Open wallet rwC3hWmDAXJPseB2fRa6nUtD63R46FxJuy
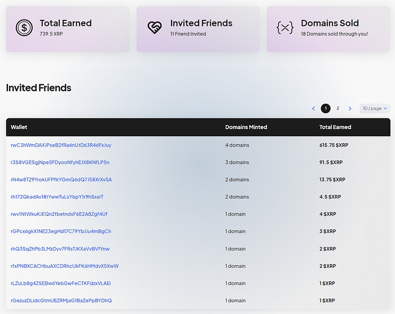The height and width of the screenshot is (314, 395). pyautogui.click(x=61, y=145)
